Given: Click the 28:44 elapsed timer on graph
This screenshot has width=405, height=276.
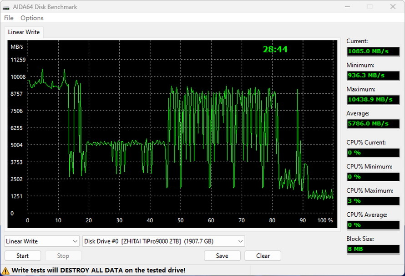Looking at the screenshot, I should pos(275,49).
